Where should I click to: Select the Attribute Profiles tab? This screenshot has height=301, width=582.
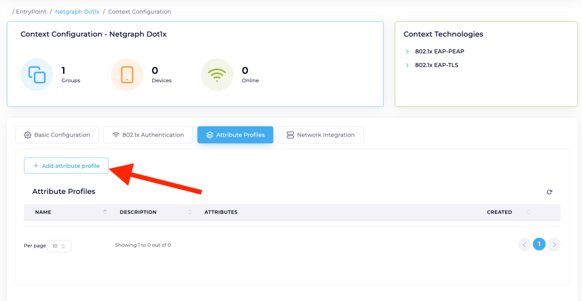(x=235, y=135)
